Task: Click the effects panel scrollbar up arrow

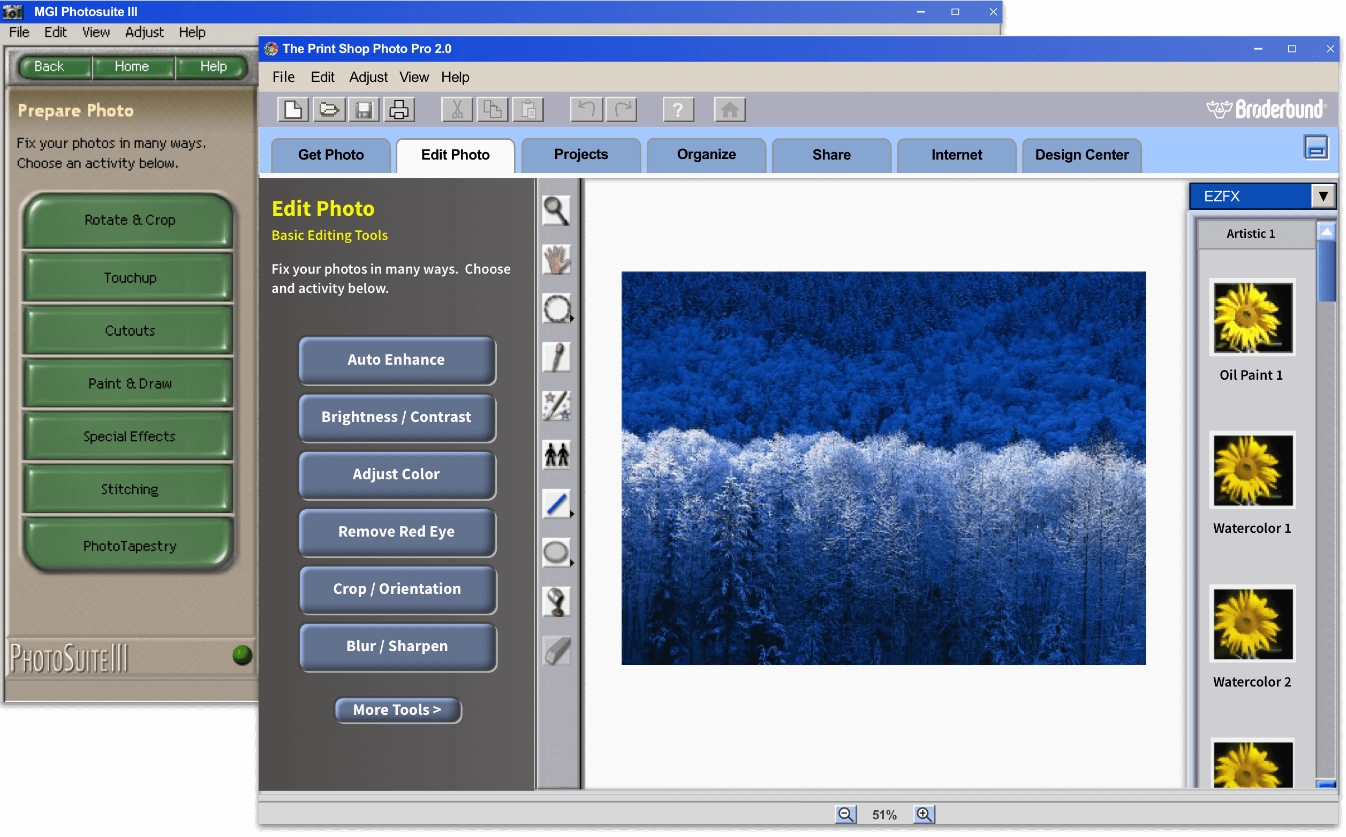Action: pyautogui.click(x=1326, y=231)
